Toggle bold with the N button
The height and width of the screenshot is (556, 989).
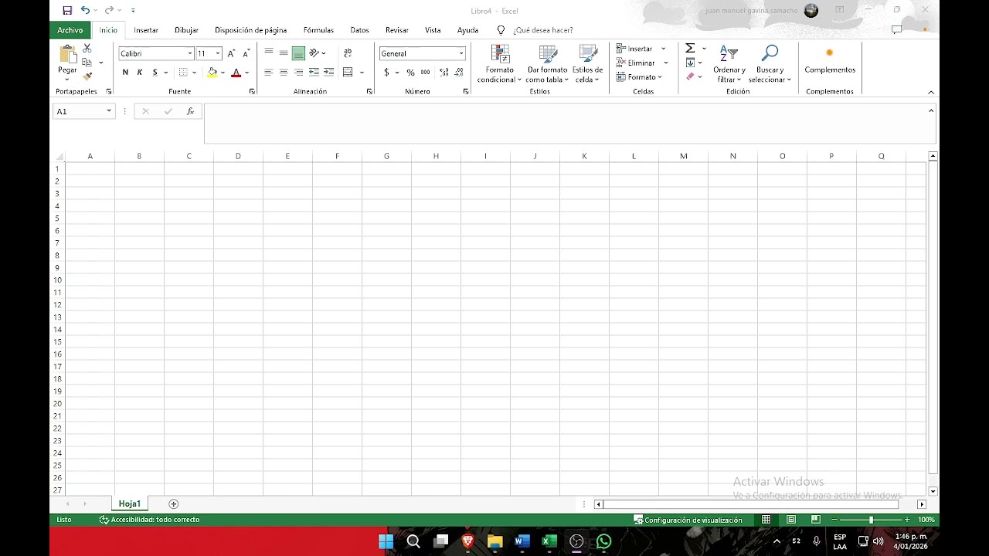point(125,73)
